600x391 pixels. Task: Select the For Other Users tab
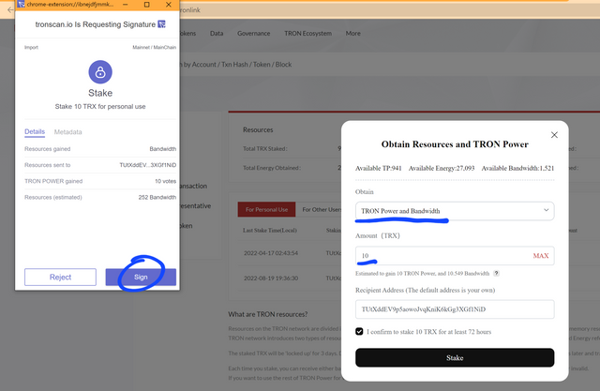click(x=321, y=210)
